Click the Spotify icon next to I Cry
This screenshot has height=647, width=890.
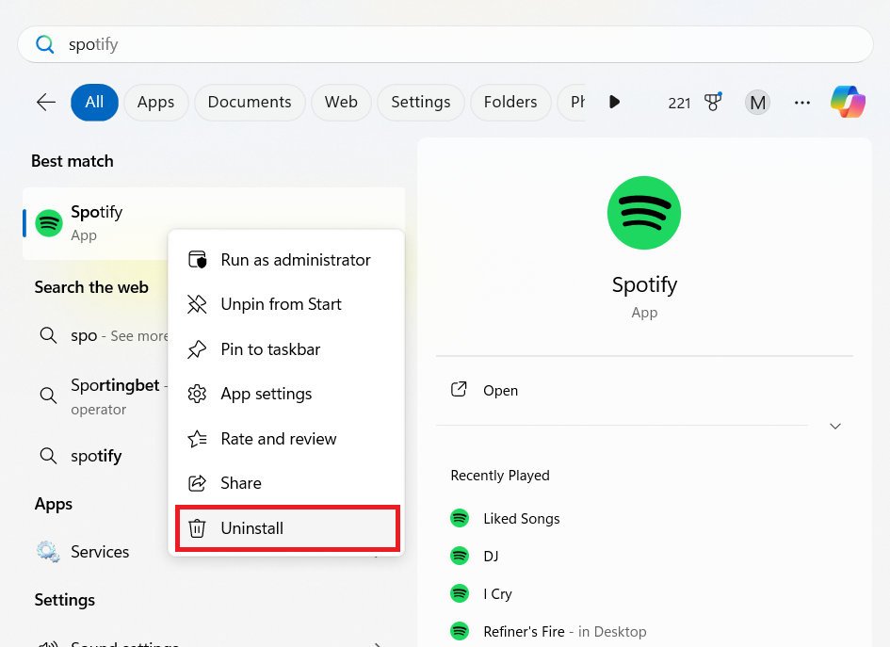coord(460,593)
